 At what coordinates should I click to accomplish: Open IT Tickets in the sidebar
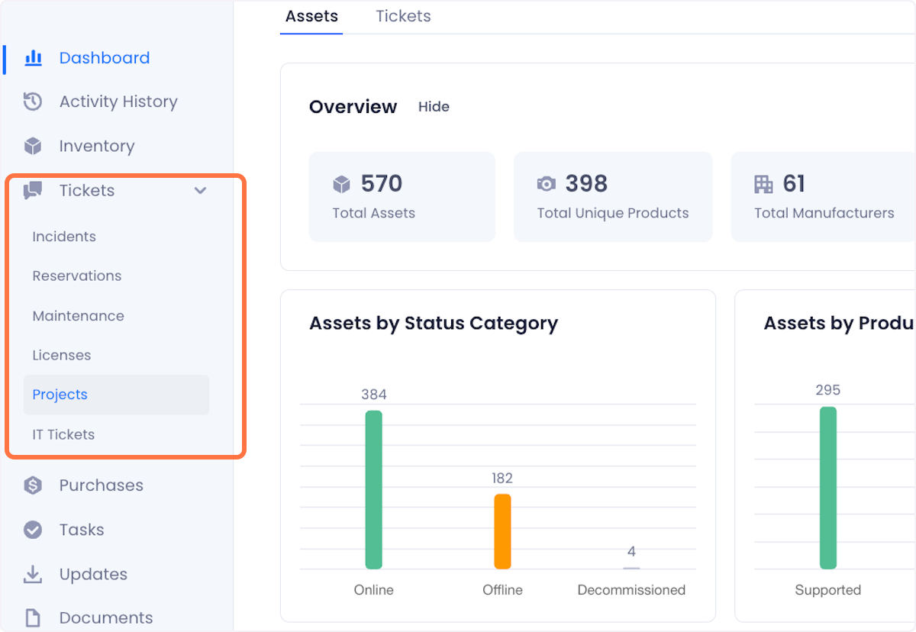pos(63,435)
